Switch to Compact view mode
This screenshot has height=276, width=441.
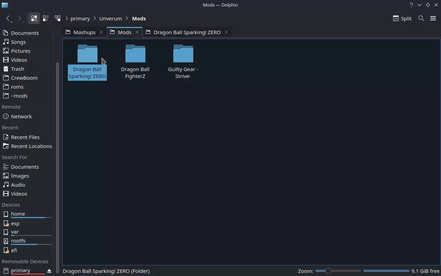(x=45, y=19)
